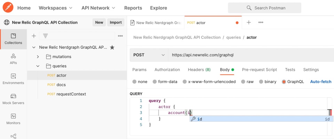Open the Monitors sidebar panel
The width and height of the screenshot is (334, 139).
pyautogui.click(x=14, y=119)
